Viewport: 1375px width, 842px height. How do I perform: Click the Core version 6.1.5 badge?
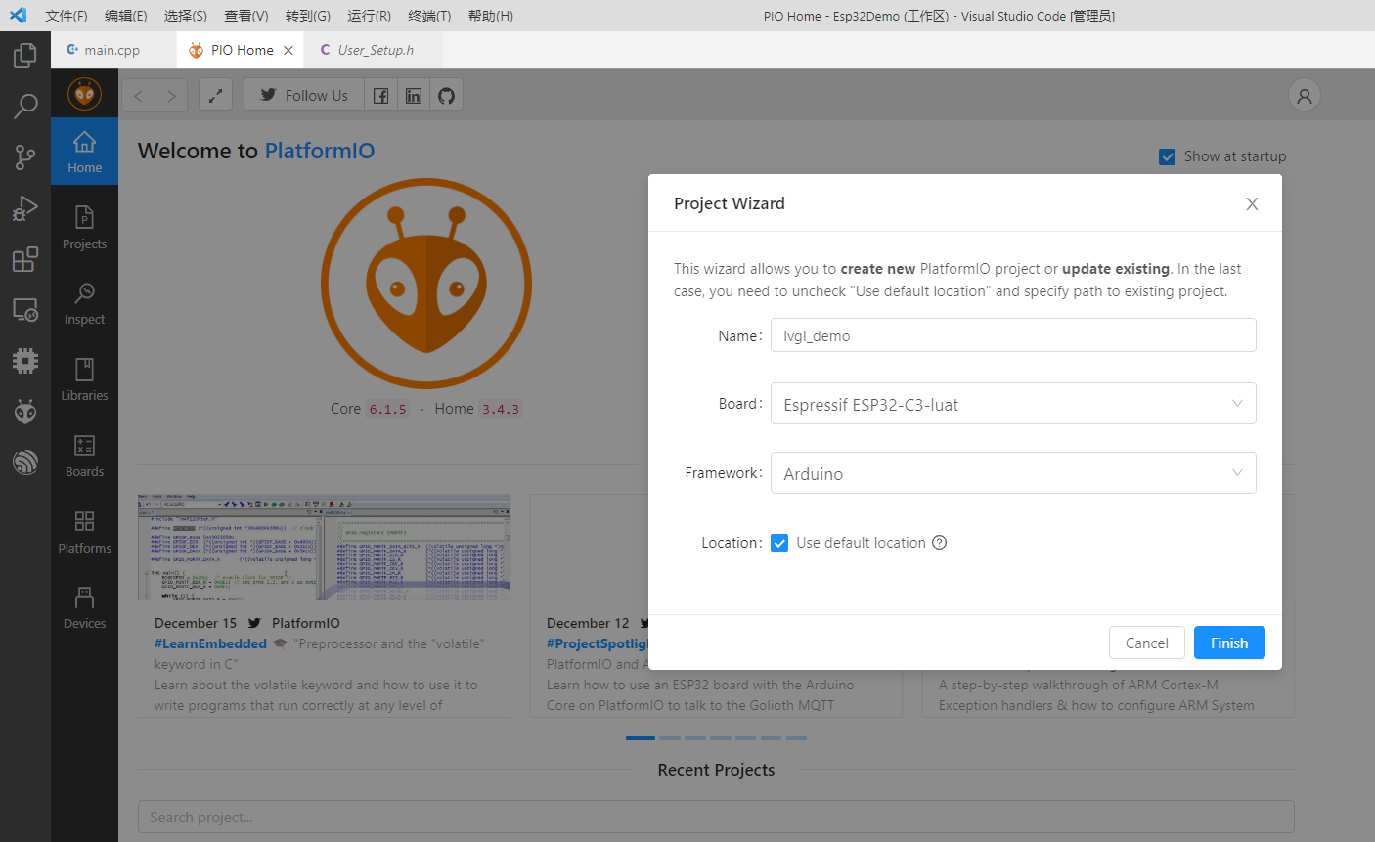pyautogui.click(x=387, y=410)
